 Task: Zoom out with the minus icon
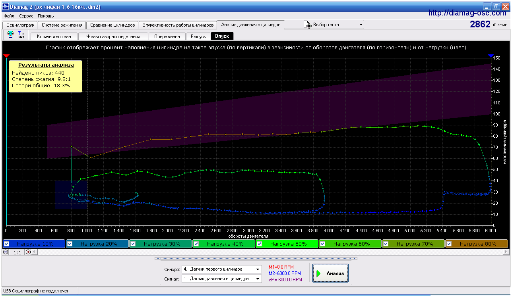(6, 252)
